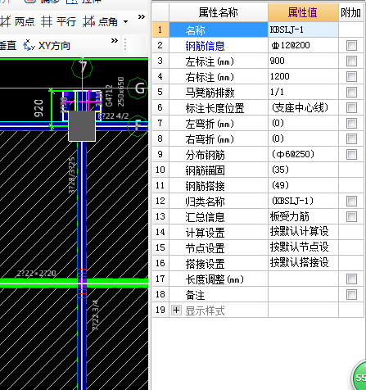
Task: Select the 右标注 value 1200
Action: pos(303,76)
